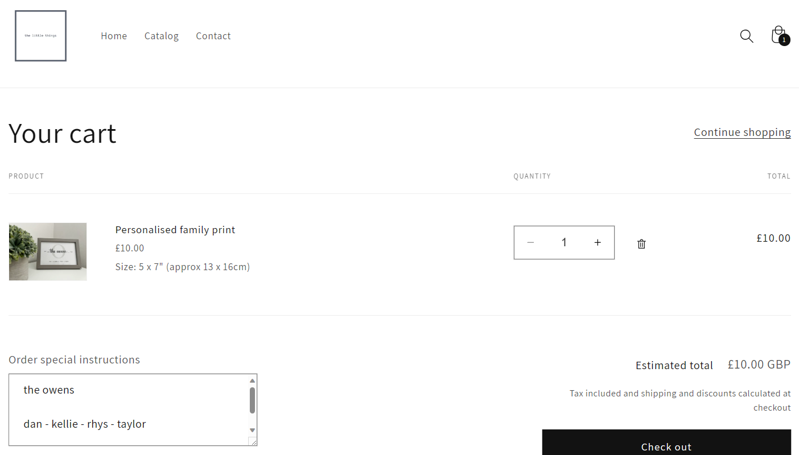Click the Size: 5 x 7" option text

coord(183,267)
